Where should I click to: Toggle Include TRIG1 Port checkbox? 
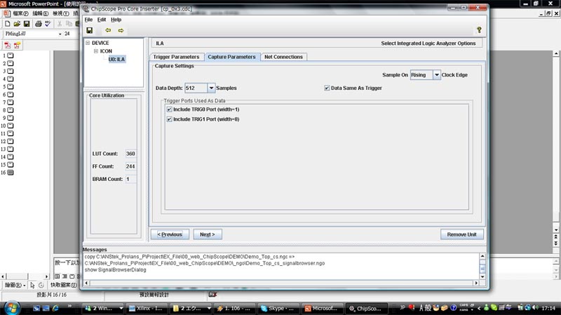coord(169,119)
